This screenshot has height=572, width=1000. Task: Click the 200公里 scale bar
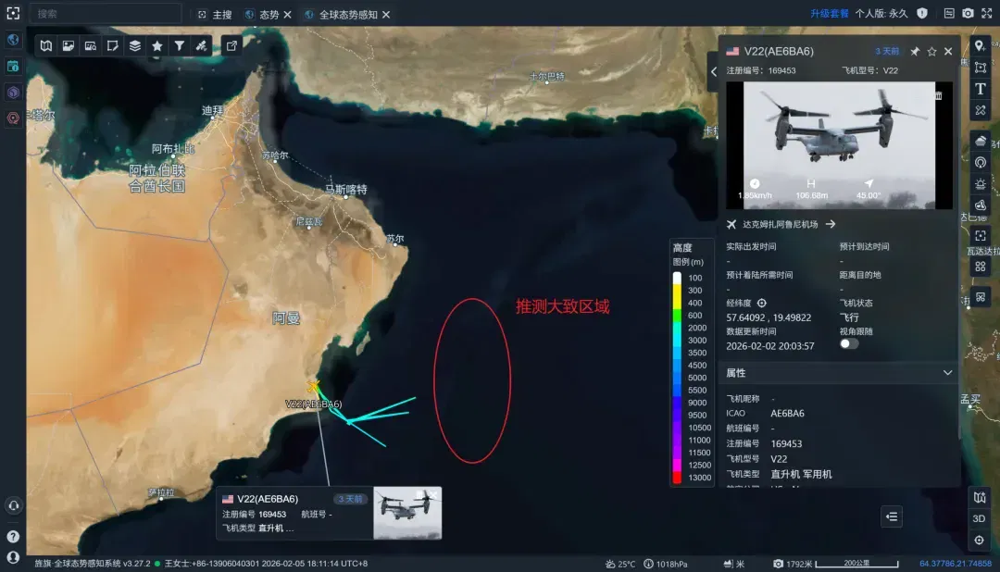tap(856, 564)
